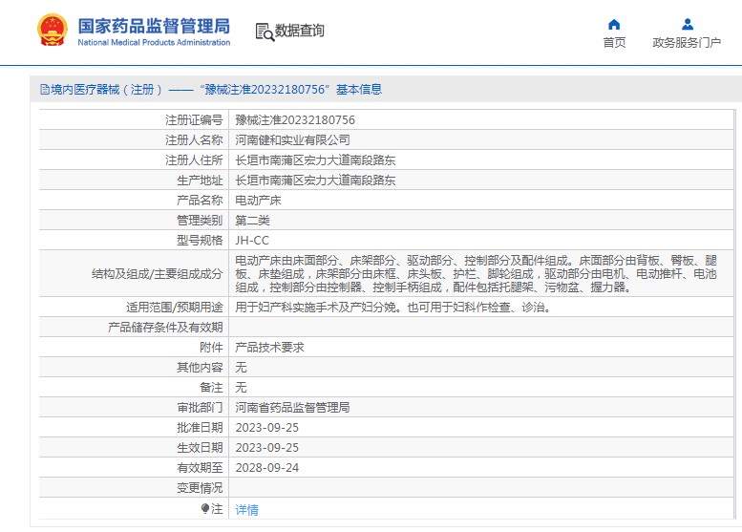Screen dimensions: 742x532
Task: Click the 有效期至 label
Action: [200, 468]
